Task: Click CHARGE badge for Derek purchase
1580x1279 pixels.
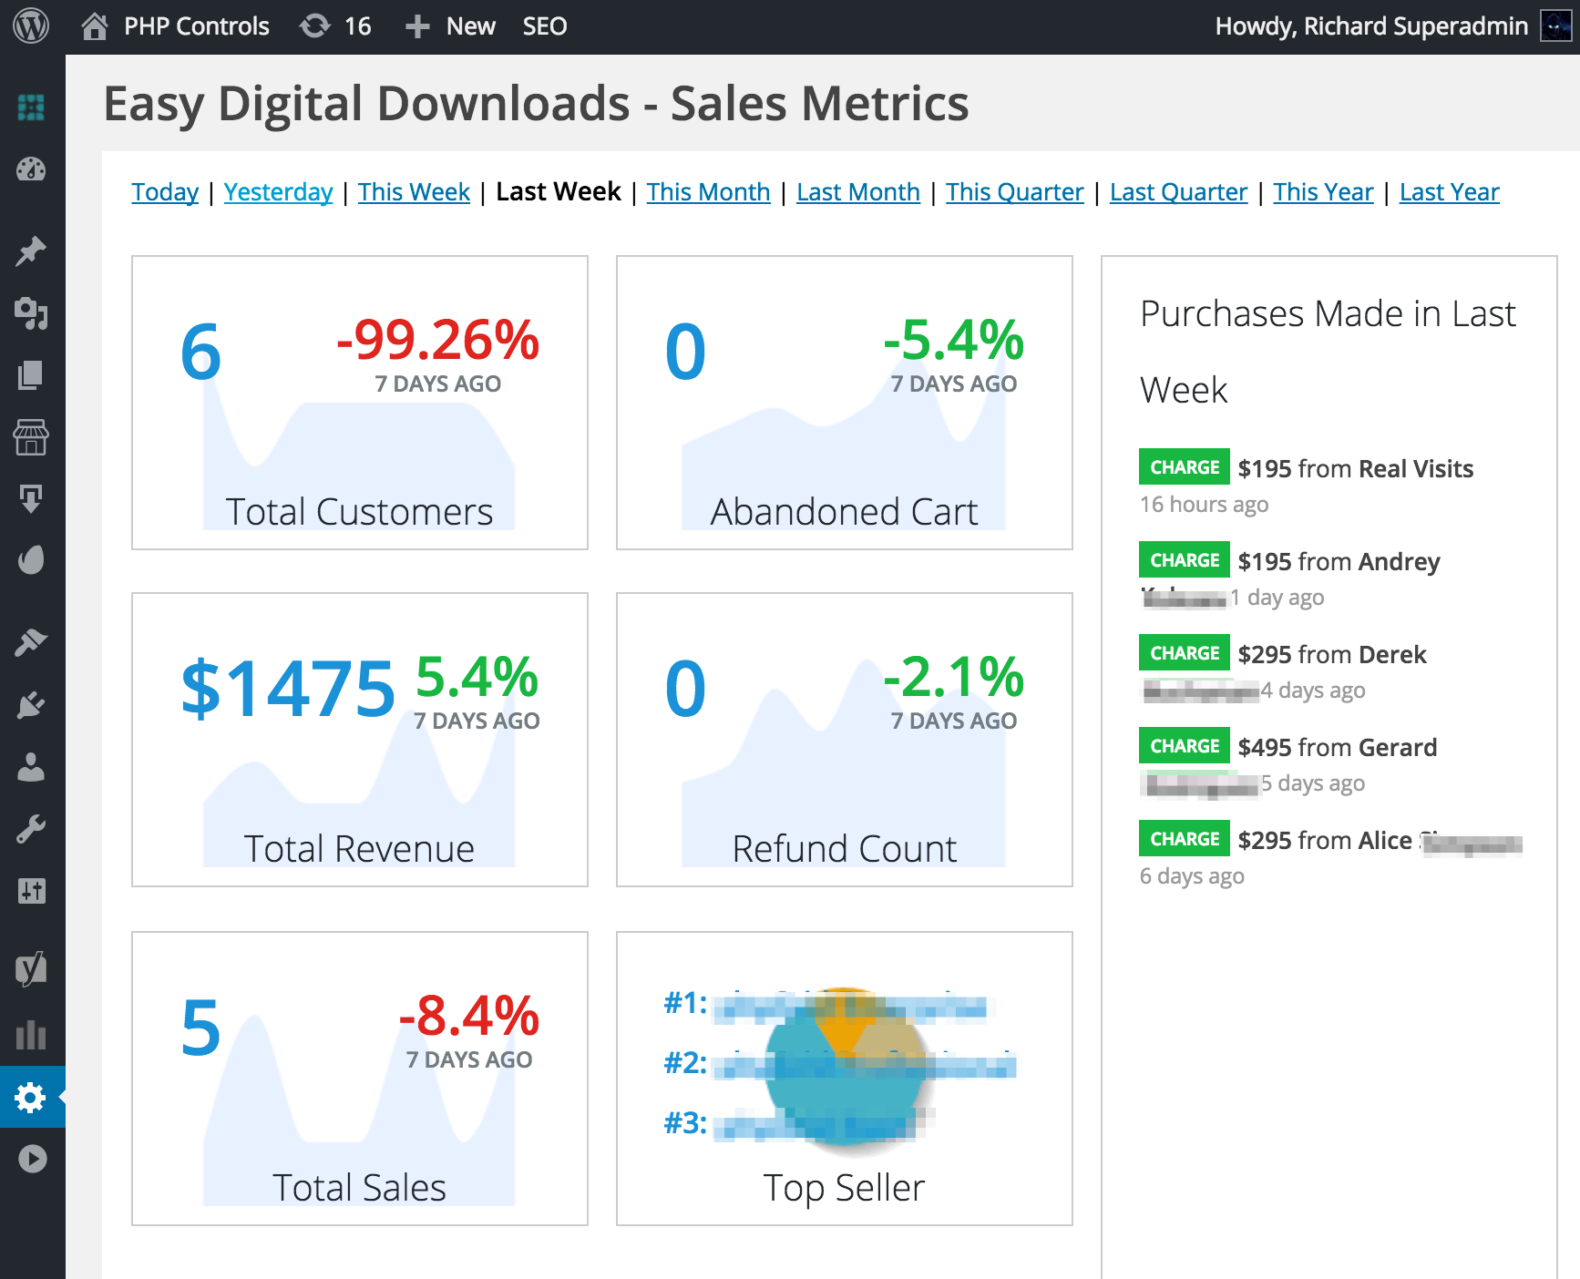Action: click(1184, 653)
